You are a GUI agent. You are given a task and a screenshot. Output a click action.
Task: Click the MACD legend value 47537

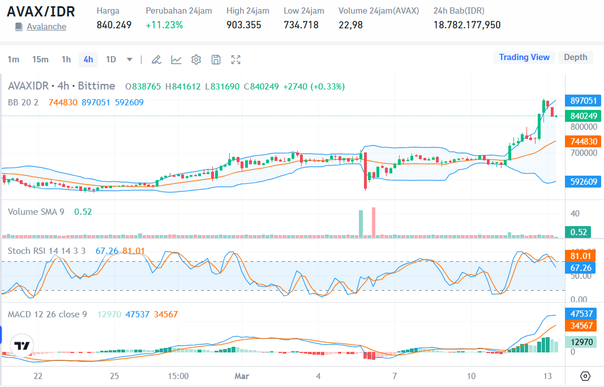(x=138, y=314)
